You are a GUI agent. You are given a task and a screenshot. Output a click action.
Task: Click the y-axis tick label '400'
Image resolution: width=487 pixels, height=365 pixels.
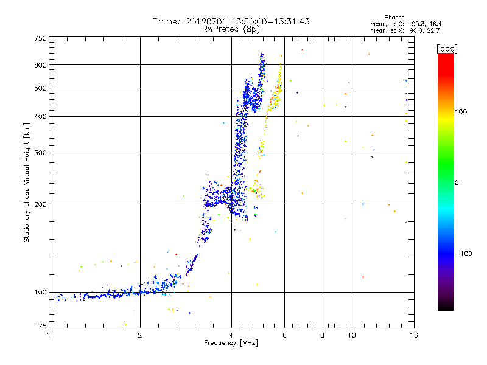(x=40, y=117)
